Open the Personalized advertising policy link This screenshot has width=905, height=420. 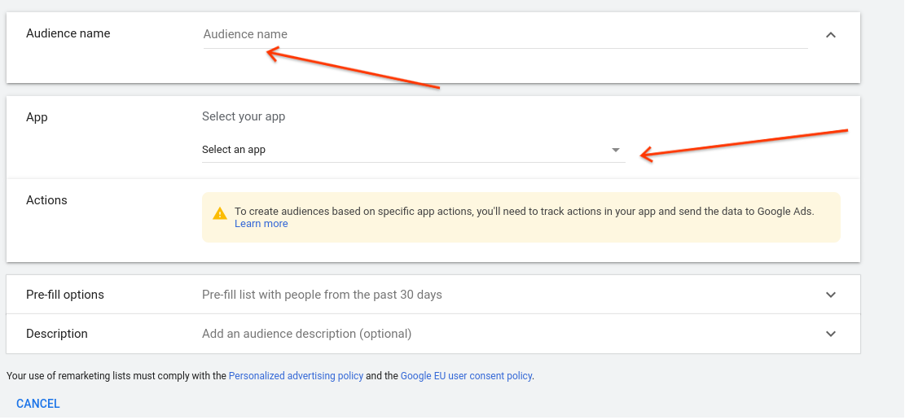[296, 376]
